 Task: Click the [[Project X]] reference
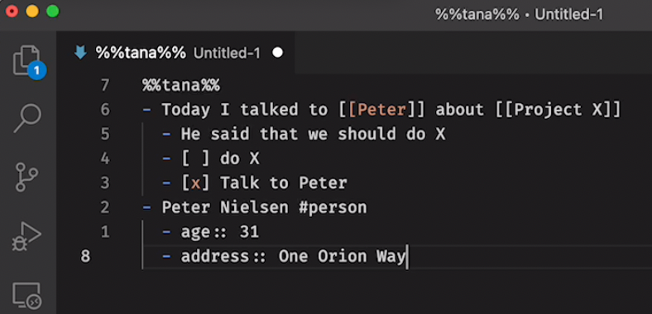[x=558, y=110]
